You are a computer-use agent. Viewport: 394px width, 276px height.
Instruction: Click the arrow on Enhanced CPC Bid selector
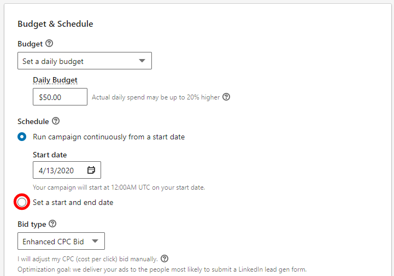(x=95, y=242)
